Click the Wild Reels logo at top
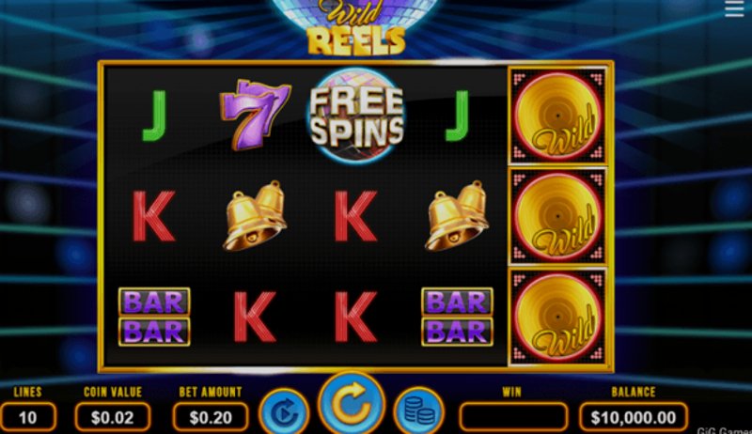Screen dimensions: 752x434 (356, 28)
